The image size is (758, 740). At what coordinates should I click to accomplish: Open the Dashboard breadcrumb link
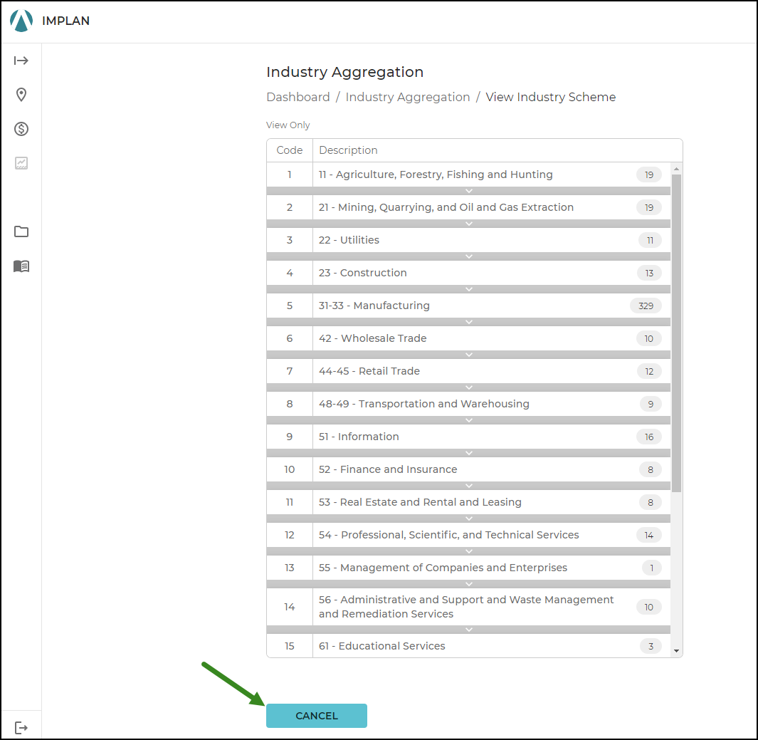pos(298,97)
